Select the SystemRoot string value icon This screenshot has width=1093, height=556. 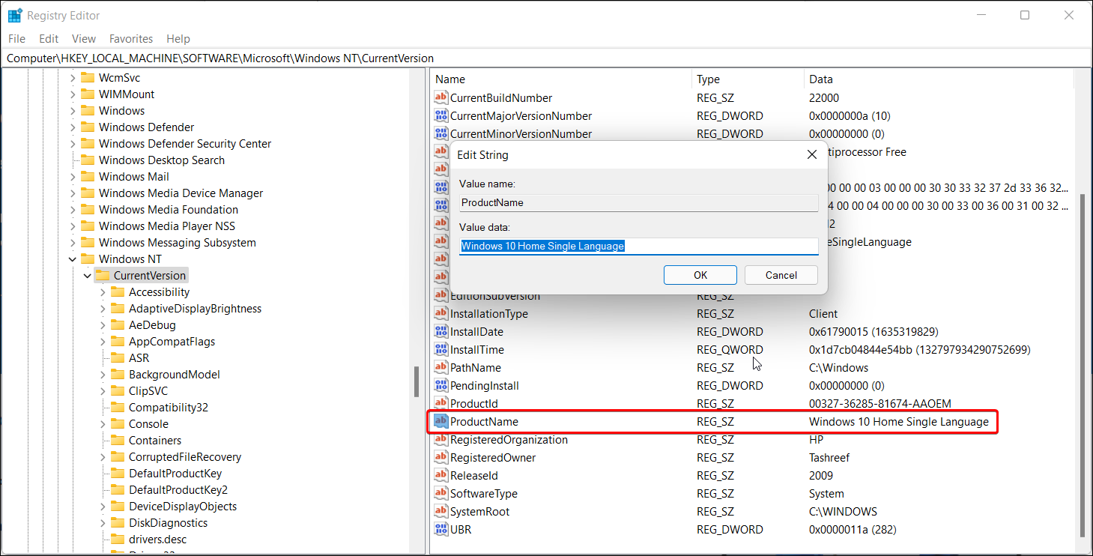point(441,512)
